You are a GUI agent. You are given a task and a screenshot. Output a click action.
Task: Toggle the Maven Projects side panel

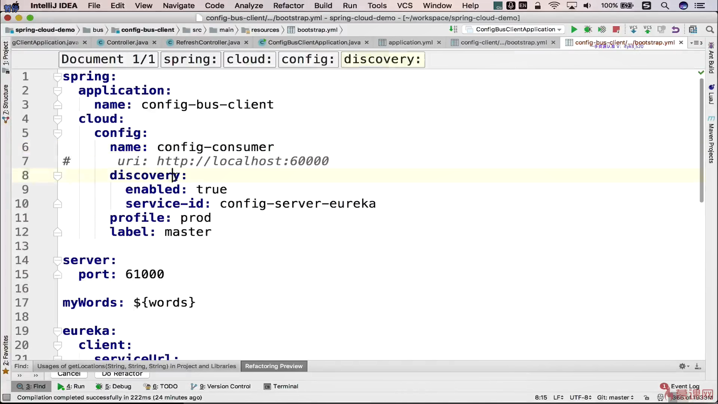click(x=711, y=140)
